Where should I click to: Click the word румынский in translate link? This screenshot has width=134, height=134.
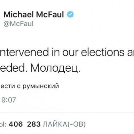click(x=41, y=86)
